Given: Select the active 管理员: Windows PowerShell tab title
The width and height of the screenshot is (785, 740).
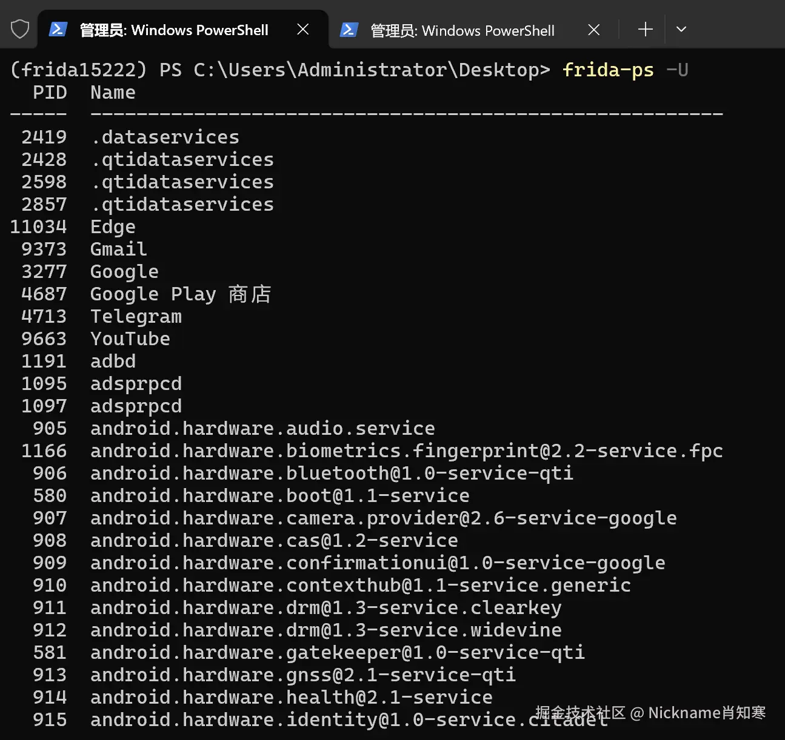Looking at the screenshot, I should [174, 30].
